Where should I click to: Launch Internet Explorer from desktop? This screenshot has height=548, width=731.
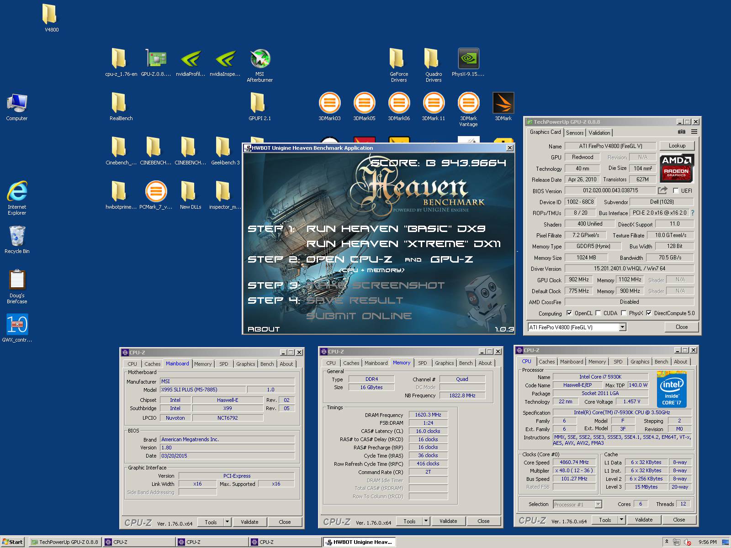point(17,198)
